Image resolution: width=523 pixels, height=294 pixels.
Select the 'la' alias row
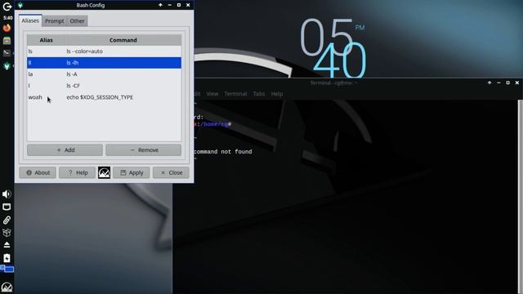point(104,74)
